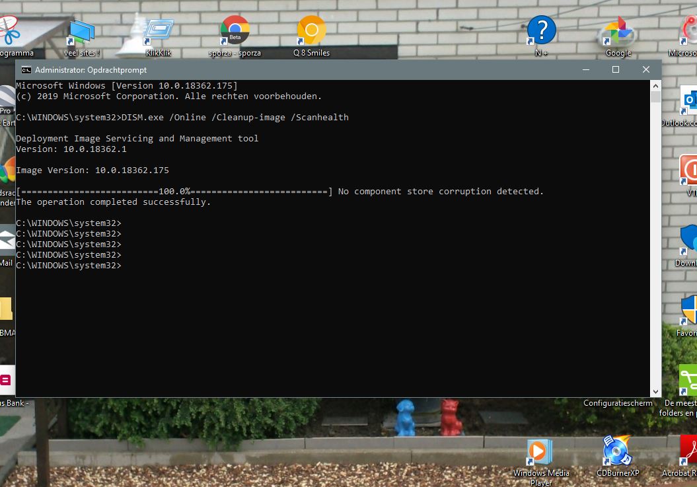
Task: Select the Acrobat Reader desktop icon
Action: (688, 453)
